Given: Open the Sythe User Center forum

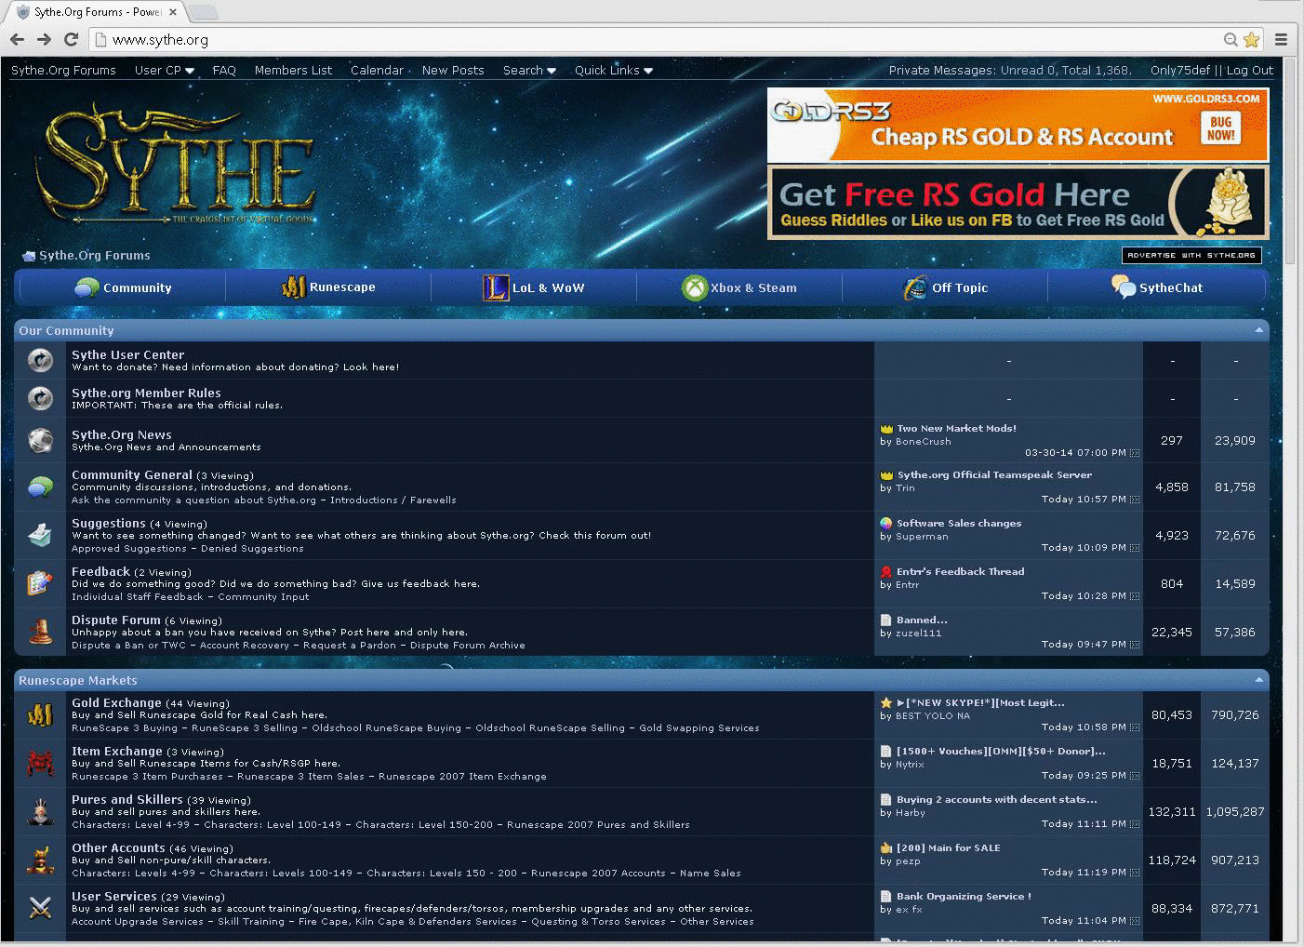Looking at the screenshot, I should coord(127,354).
